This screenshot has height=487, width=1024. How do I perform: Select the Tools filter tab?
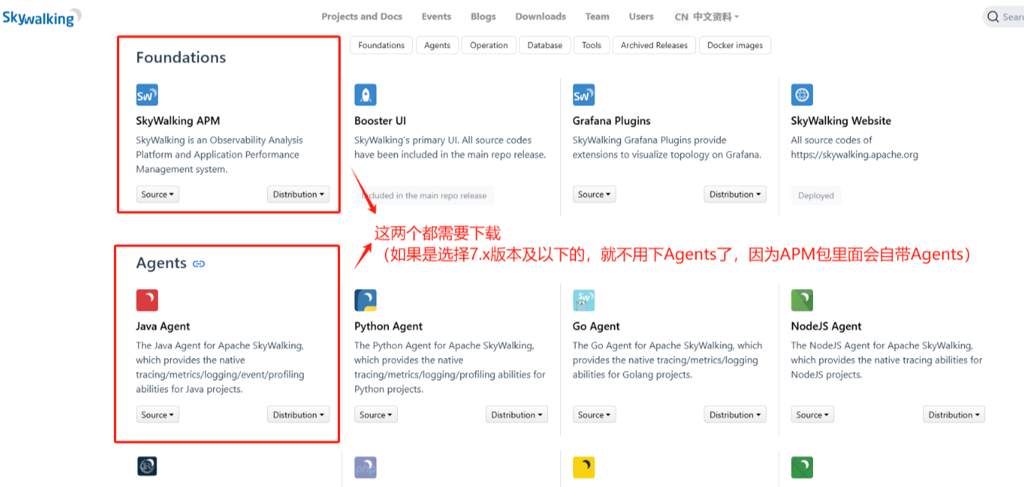coord(591,46)
